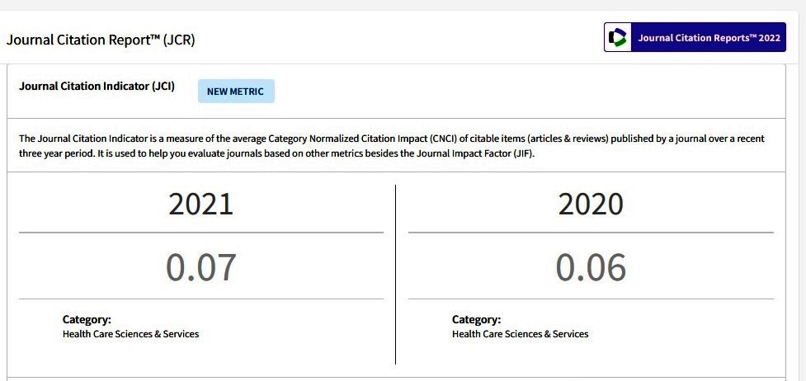806x381 pixels.
Task: Select the Journal Citation Report (JCR) heading
Action: [101, 40]
